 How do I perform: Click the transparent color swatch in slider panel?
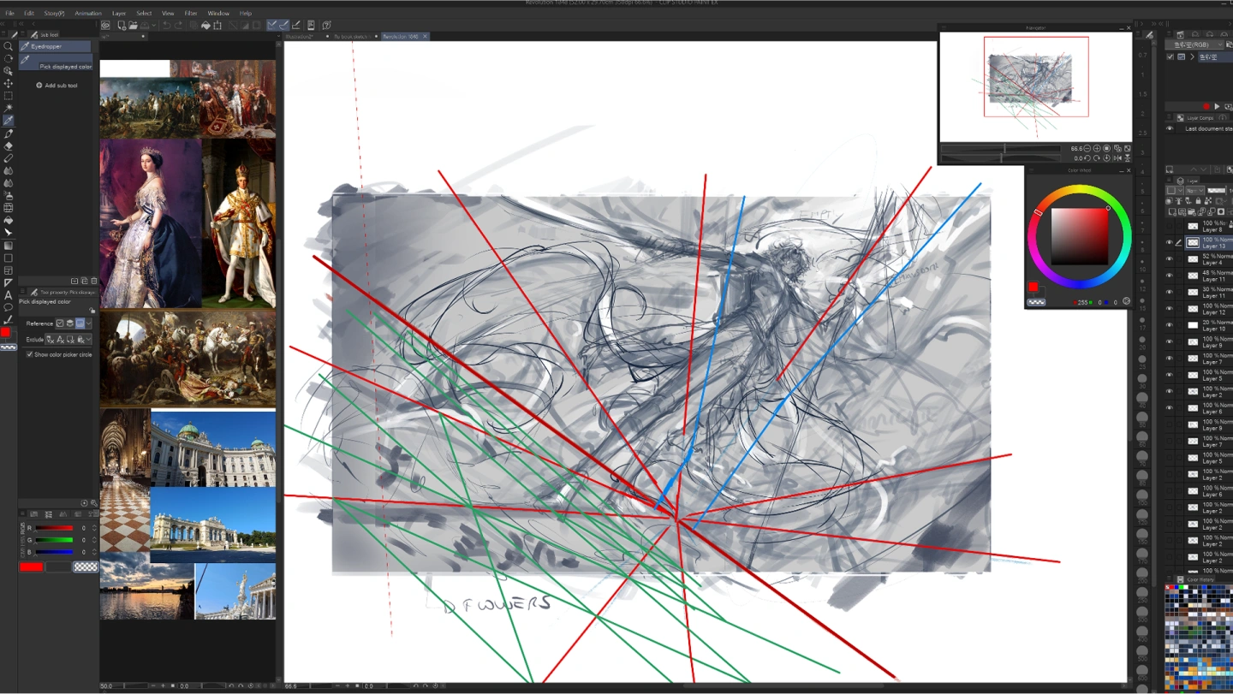[x=86, y=566]
